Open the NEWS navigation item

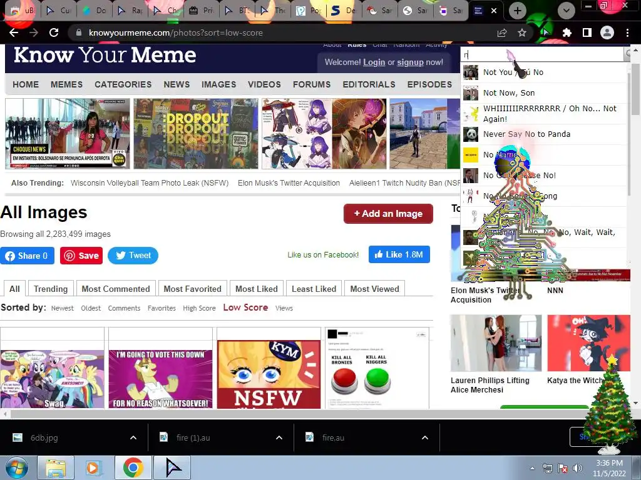pyautogui.click(x=177, y=84)
